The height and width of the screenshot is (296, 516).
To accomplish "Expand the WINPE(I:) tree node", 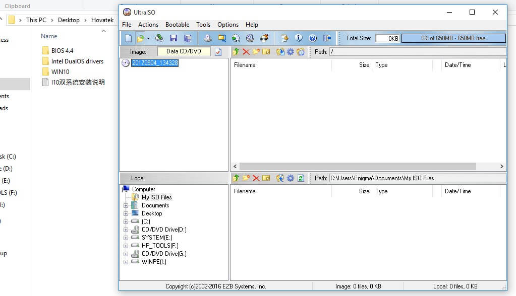I will pos(126,262).
